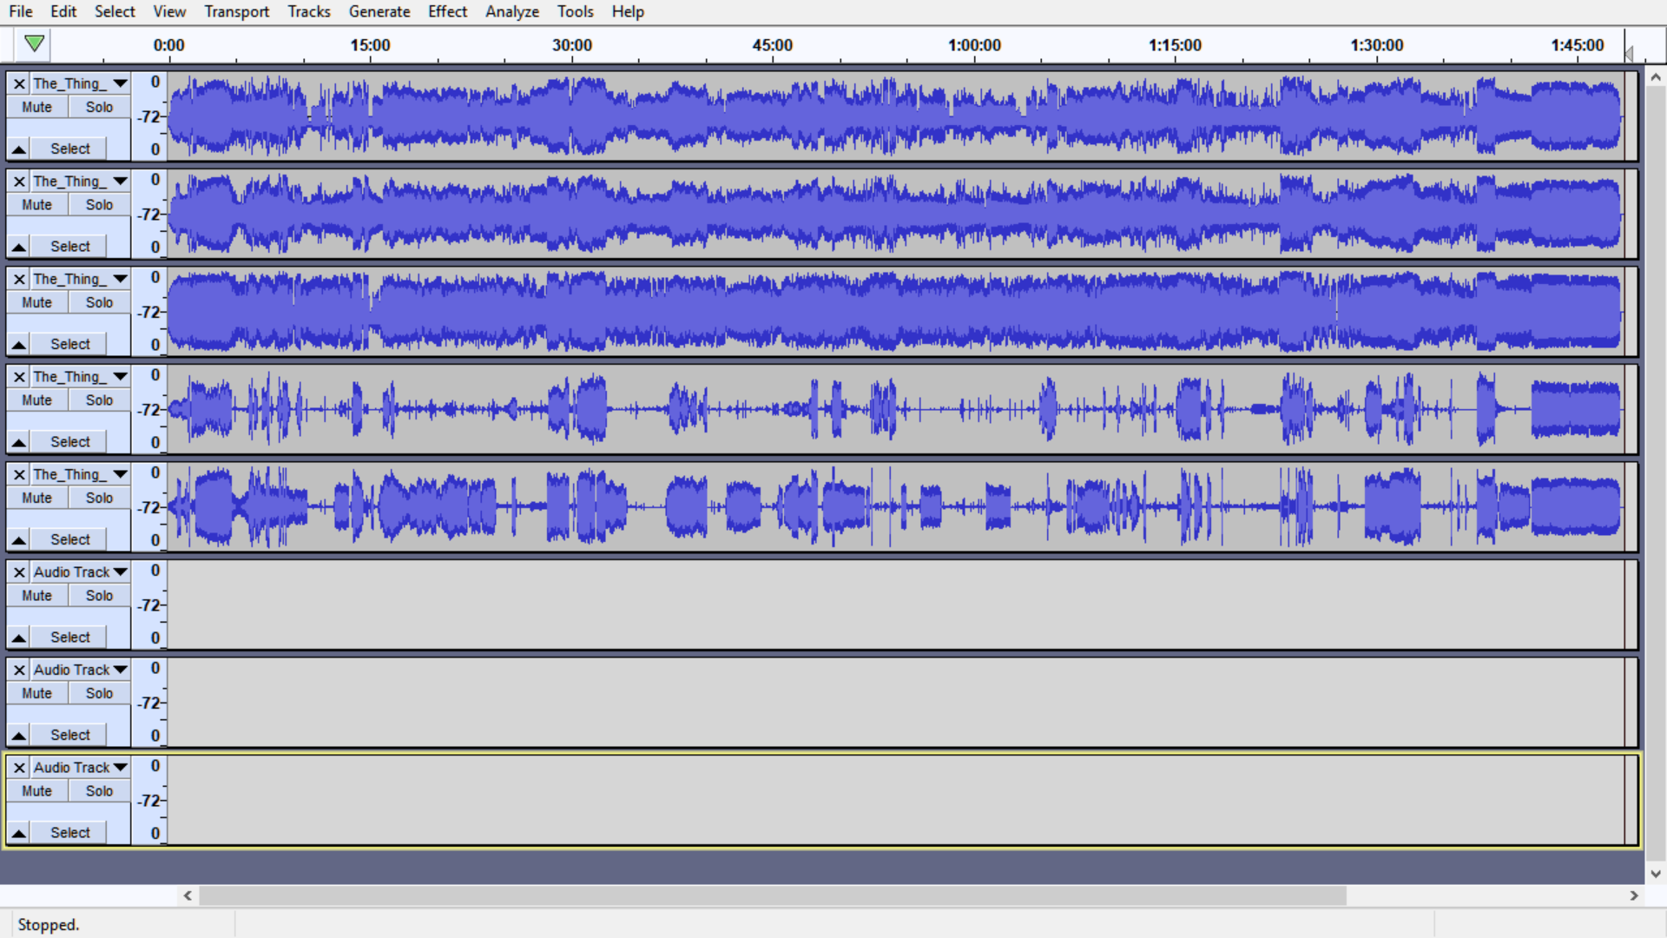Click the vertical scrollbar up arrow
The width and height of the screenshot is (1667, 938).
[x=1656, y=77]
